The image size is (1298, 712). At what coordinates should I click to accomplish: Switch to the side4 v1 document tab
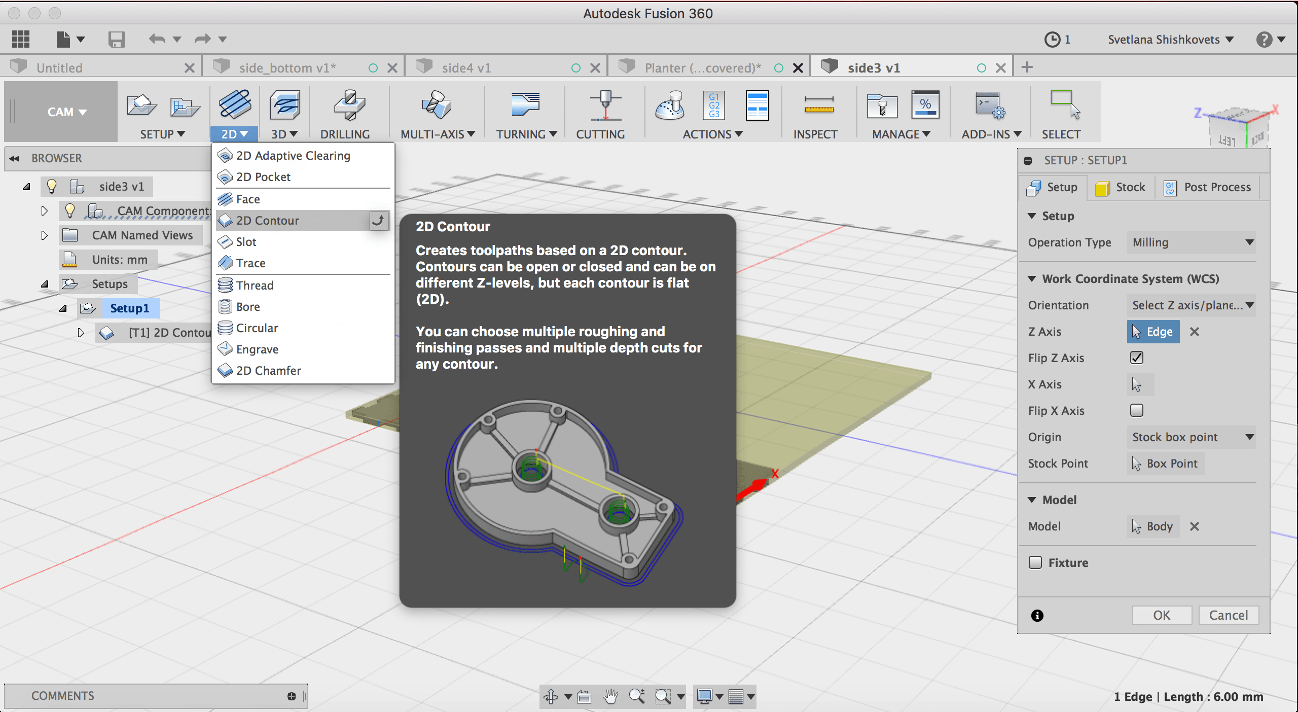coord(506,67)
